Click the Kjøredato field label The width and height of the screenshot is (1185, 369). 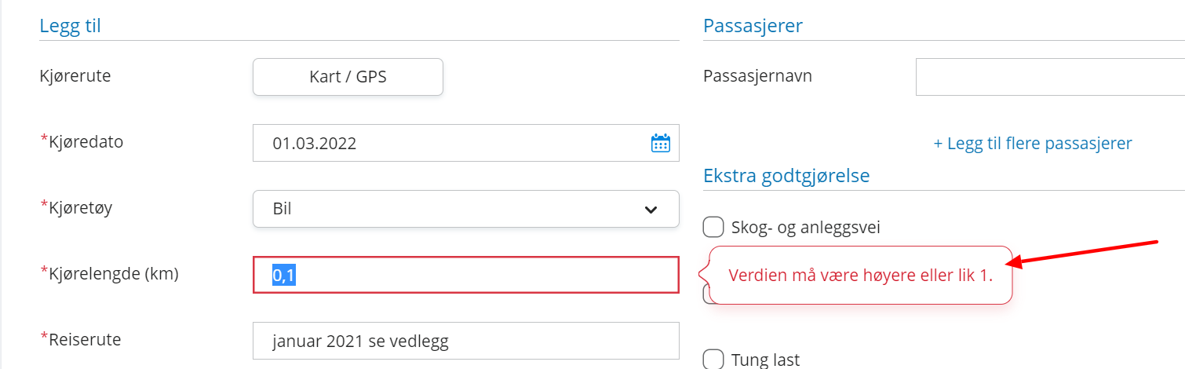pos(82,142)
